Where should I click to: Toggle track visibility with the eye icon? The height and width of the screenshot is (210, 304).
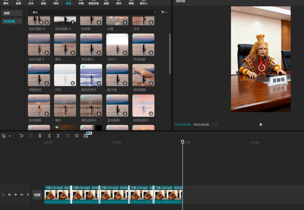pyautogui.click(x=15, y=194)
